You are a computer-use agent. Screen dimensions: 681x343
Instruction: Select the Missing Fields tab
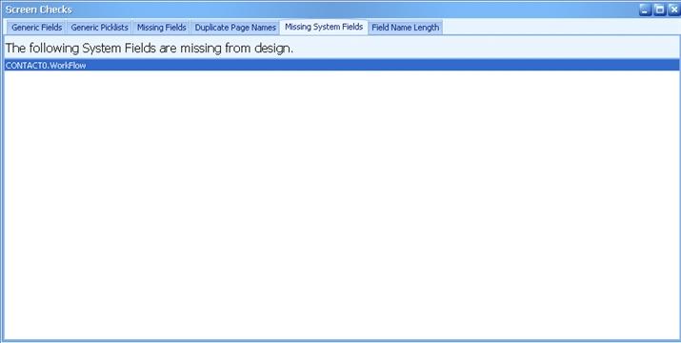[162, 28]
